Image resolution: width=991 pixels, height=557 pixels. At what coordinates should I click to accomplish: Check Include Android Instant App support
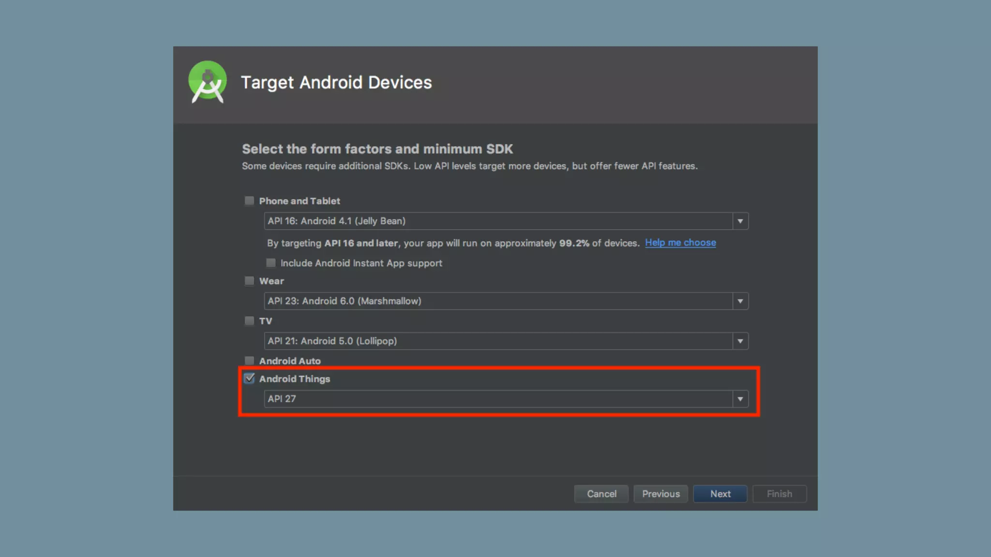(271, 263)
